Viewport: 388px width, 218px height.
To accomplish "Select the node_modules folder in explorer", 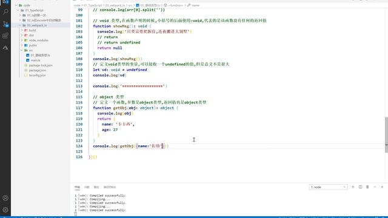I will [38, 41].
